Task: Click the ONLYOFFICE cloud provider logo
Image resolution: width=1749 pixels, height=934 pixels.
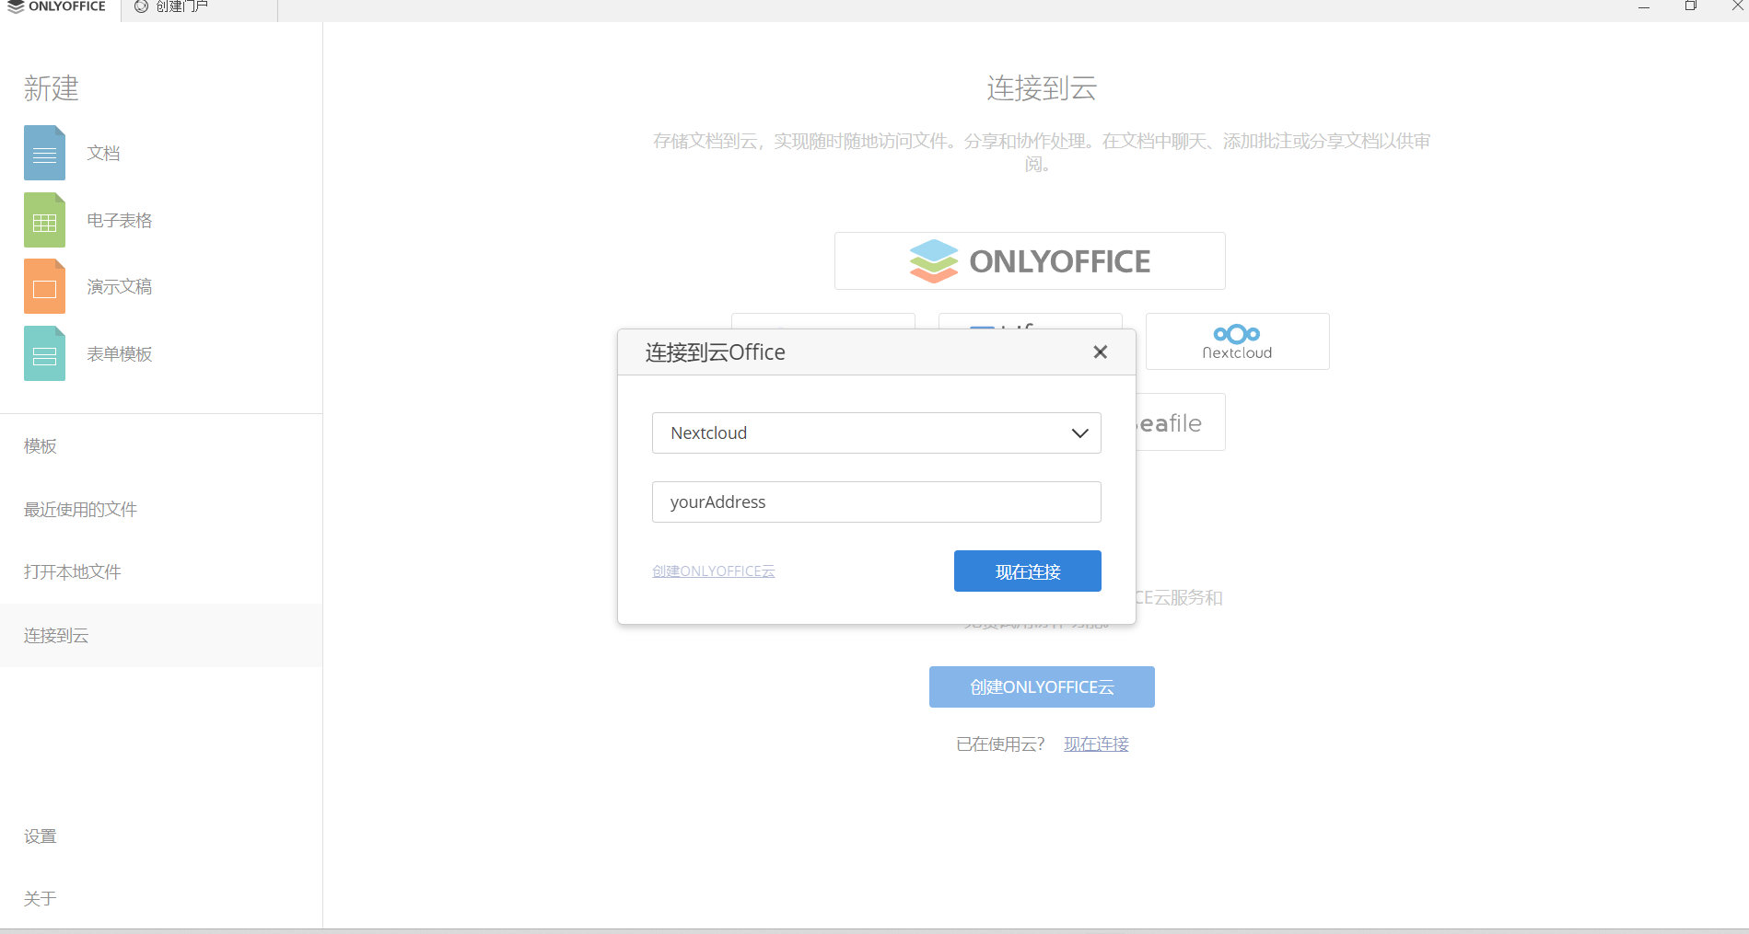Action: click(x=1029, y=261)
